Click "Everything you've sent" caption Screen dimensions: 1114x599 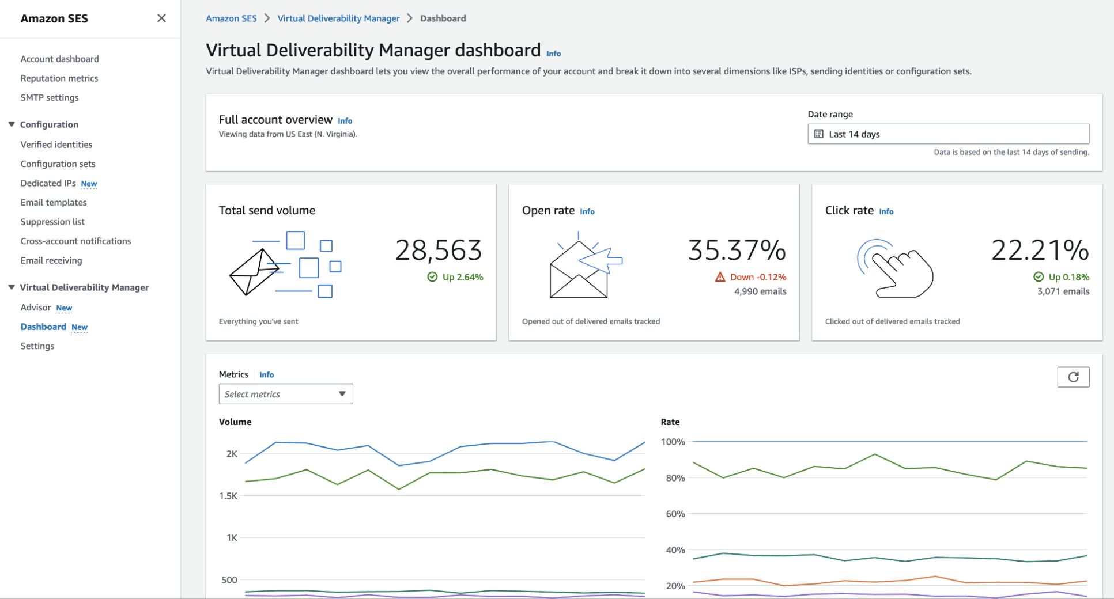pos(258,321)
